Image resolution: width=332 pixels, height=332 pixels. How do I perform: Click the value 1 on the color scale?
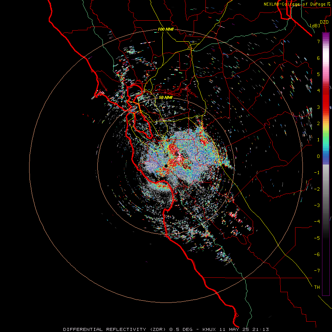tap(318, 140)
